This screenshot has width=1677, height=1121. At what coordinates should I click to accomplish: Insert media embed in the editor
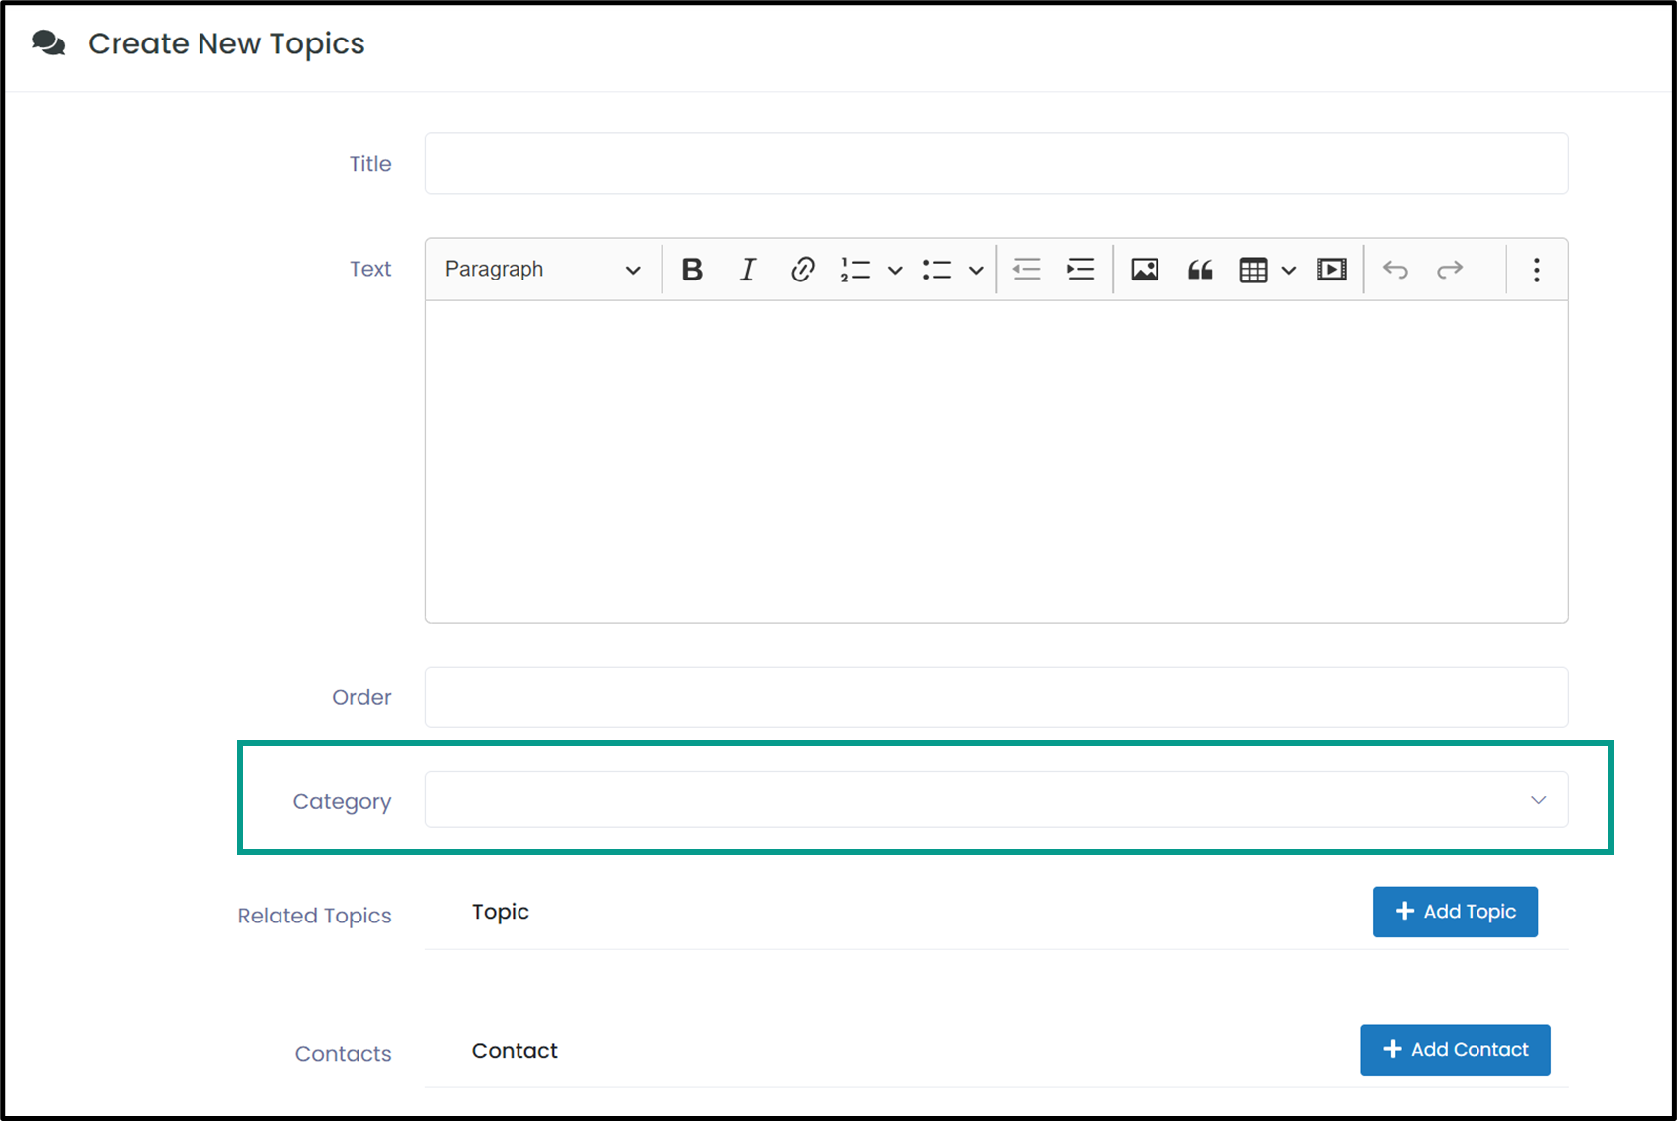tap(1331, 270)
